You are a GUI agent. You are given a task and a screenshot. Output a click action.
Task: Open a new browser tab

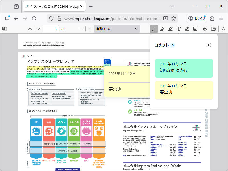point(90,6)
